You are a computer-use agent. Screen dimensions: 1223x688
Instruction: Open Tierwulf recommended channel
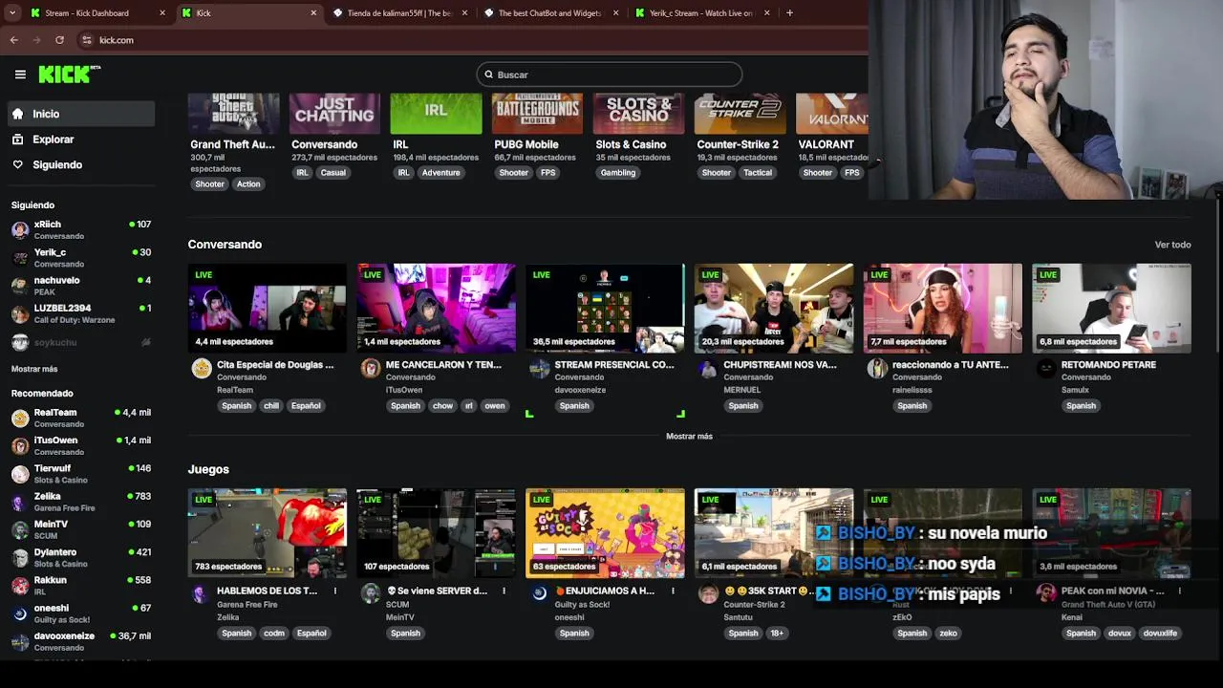[81, 474]
